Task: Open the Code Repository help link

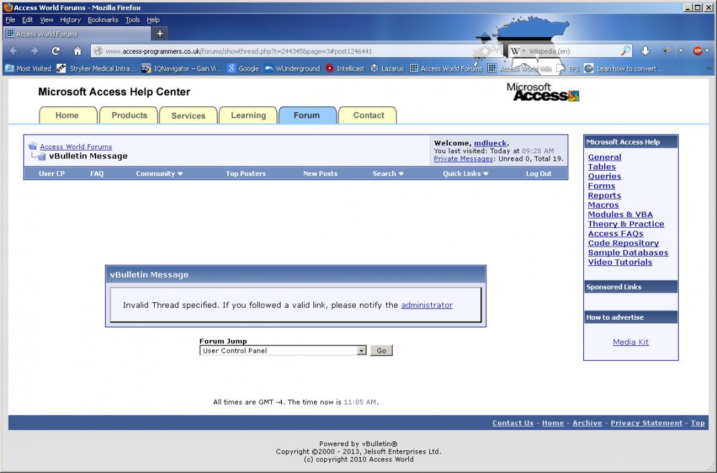Action: pos(624,243)
